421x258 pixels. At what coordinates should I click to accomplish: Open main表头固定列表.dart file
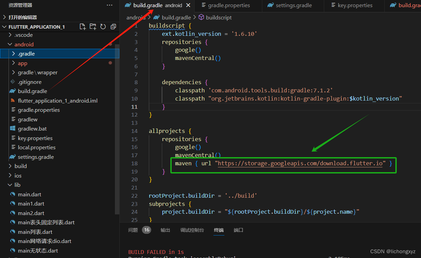(46, 222)
